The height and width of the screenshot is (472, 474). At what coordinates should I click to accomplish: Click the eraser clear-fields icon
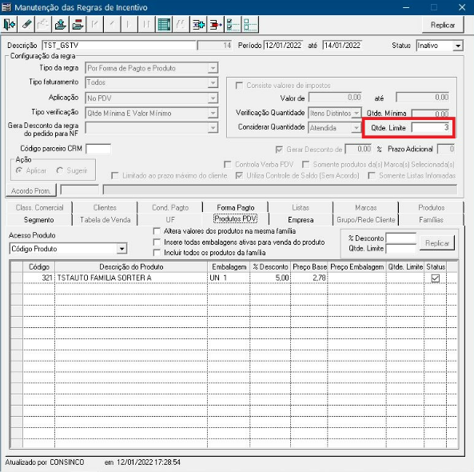coord(26,24)
